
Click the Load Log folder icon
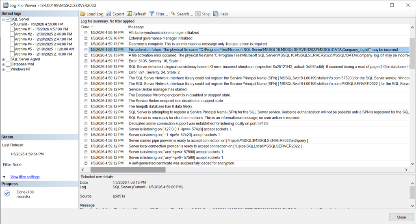83,14
